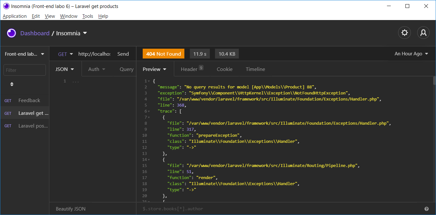Switch to the Timeline tab
The height and width of the screenshot is (215, 436).
coord(255,69)
